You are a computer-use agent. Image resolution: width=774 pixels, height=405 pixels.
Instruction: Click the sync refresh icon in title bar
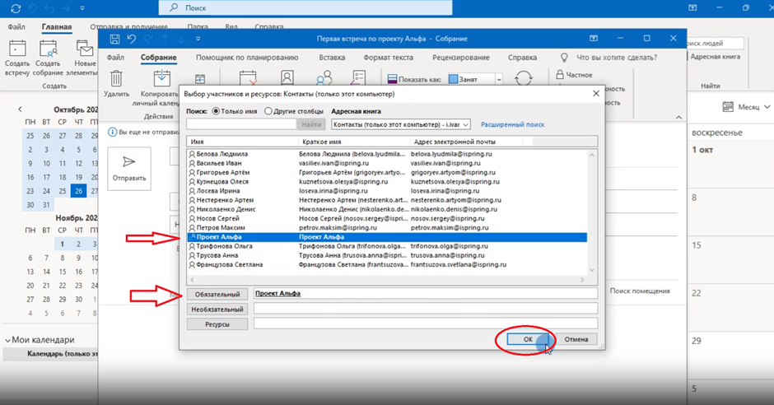tap(14, 7)
